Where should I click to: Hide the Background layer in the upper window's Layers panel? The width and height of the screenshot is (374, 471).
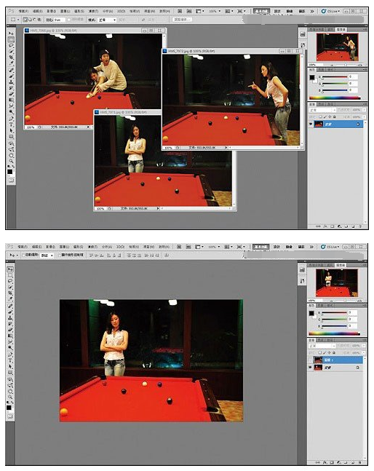click(311, 124)
